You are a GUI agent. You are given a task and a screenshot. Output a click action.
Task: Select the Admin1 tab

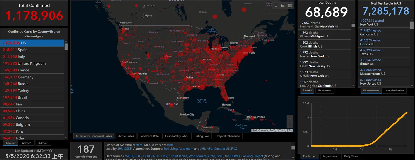click(27, 143)
